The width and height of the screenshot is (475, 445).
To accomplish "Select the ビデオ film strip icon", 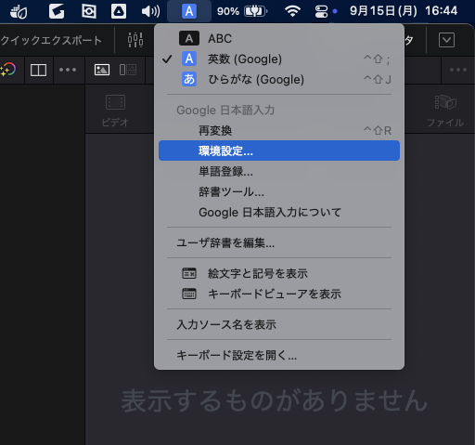I will coord(115,102).
